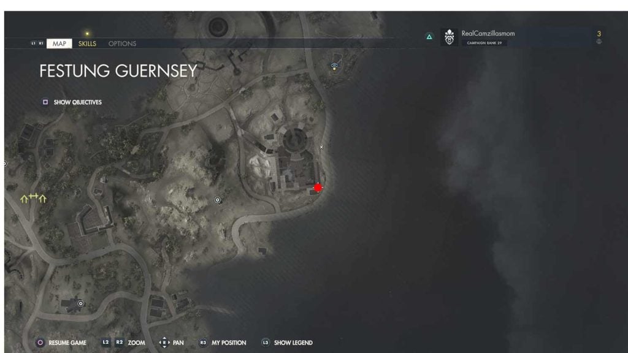Click the RealCamzillasmom player name
Image resolution: width=628 pixels, height=353 pixels.
click(488, 34)
